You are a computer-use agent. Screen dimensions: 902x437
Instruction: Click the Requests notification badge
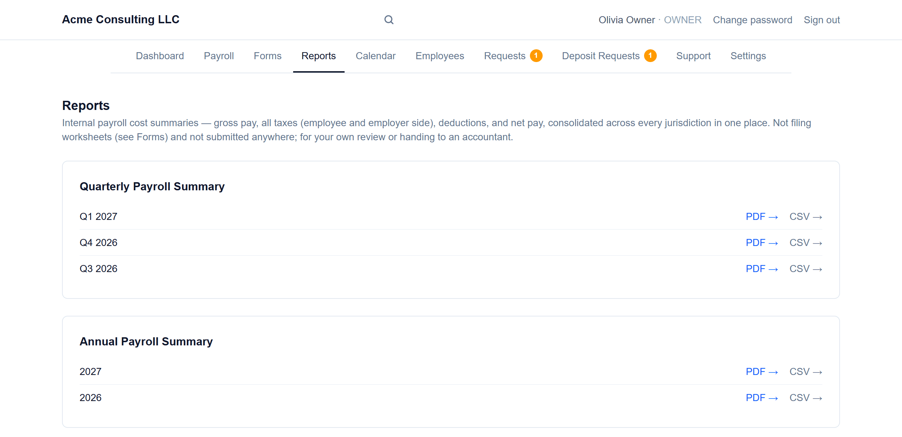[x=536, y=56]
